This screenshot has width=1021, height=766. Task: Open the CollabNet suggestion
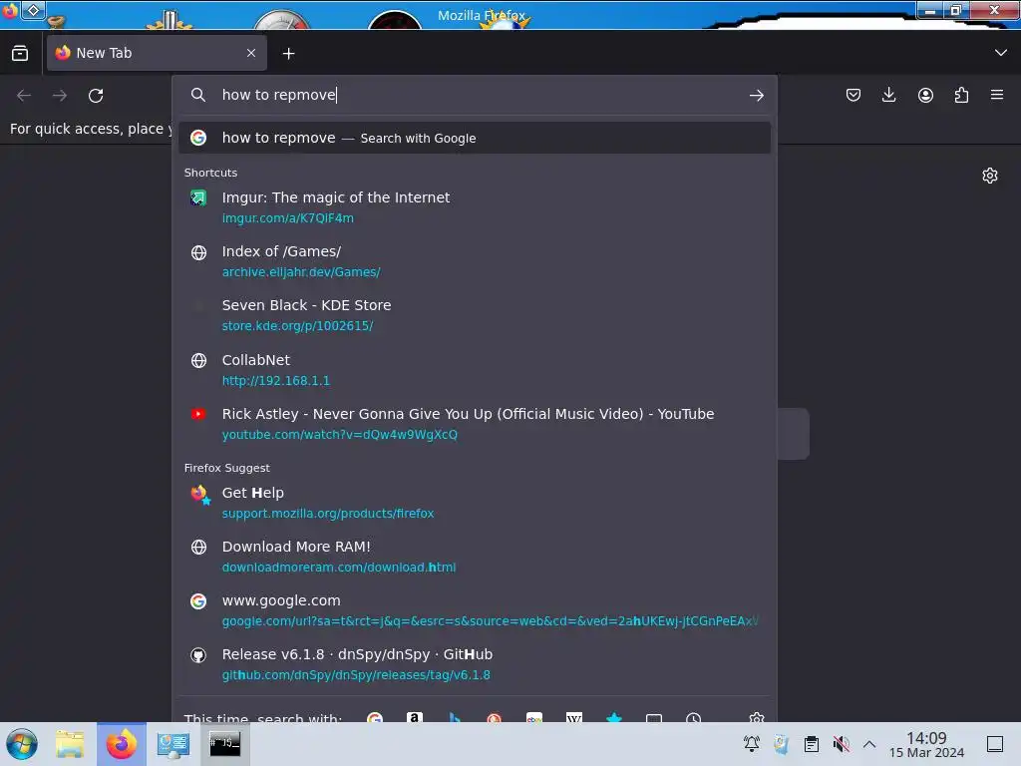[475, 370]
